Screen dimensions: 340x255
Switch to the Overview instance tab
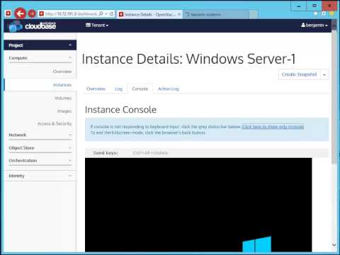pyautogui.click(x=96, y=89)
